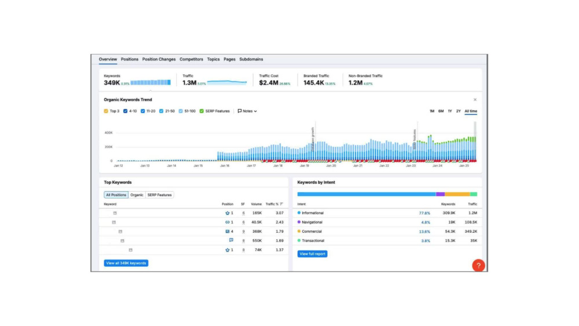The height and width of the screenshot is (326, 579).
Task: Switch to the Overview tab
Action: pyautogui.click(x=108, y=59)
